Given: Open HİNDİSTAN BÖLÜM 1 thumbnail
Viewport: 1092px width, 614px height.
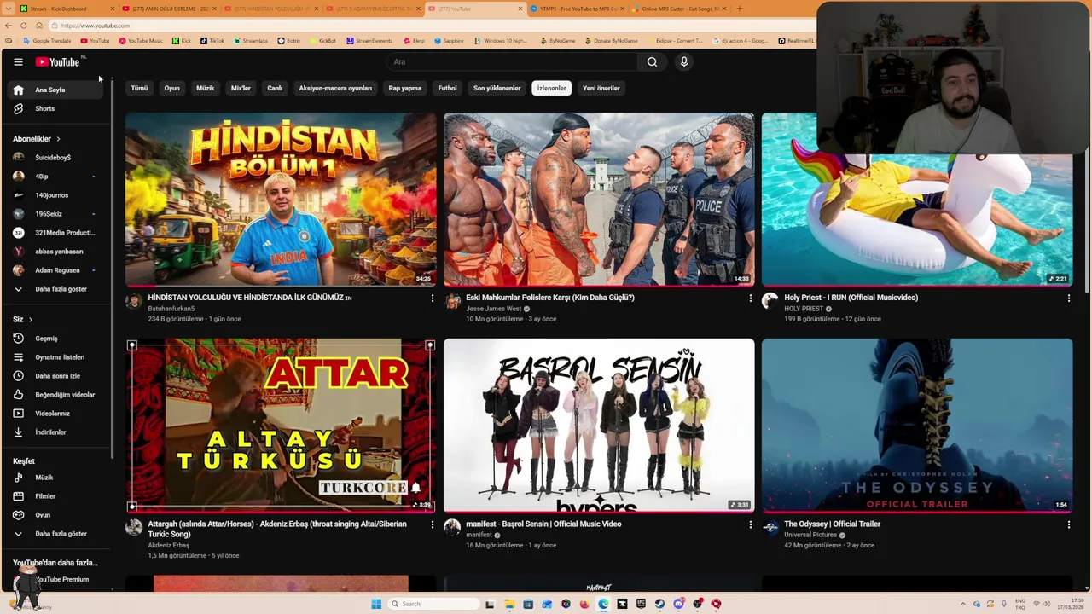Looking at the screenshot, I should point(281,200).
